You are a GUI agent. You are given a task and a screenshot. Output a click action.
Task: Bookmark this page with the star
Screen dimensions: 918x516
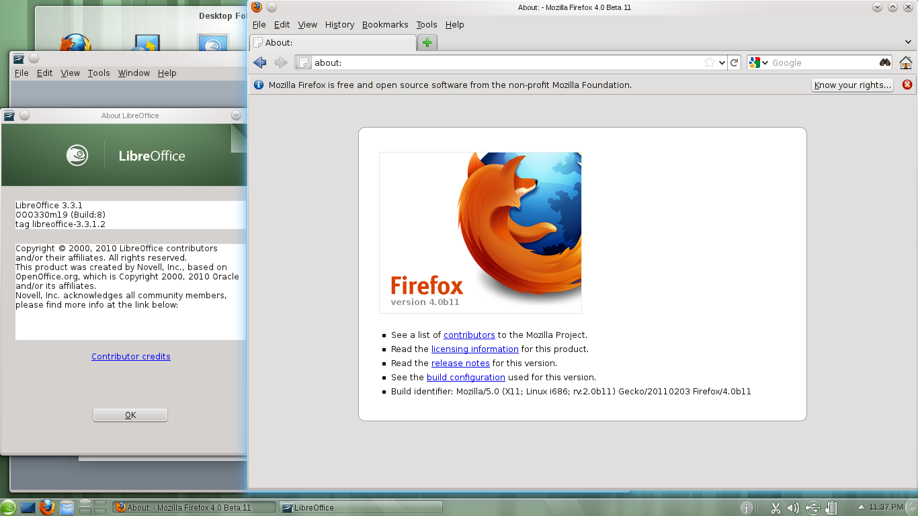(x=710, y=62)
